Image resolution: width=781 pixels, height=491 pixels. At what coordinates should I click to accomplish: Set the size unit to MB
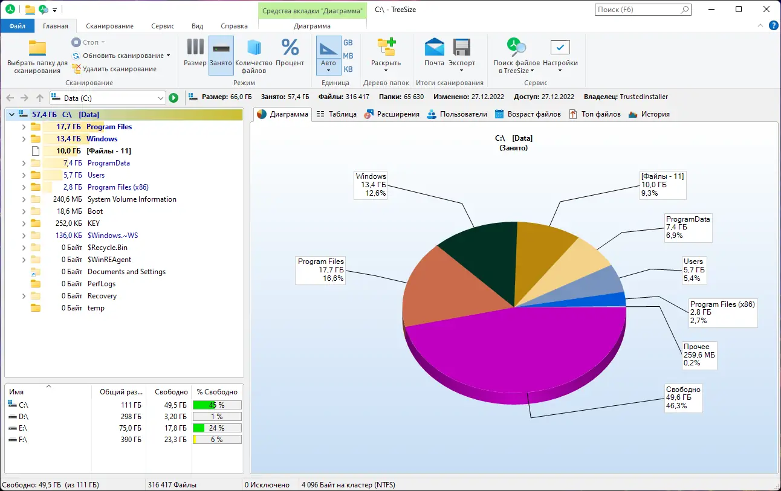[348, 56]
